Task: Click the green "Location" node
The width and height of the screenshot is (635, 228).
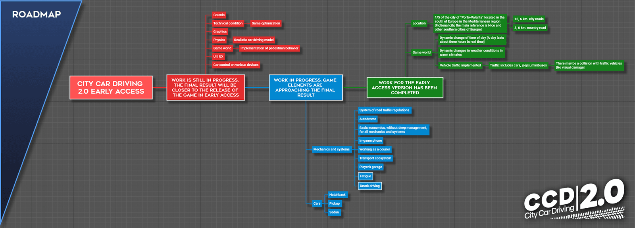Action: 419,23
